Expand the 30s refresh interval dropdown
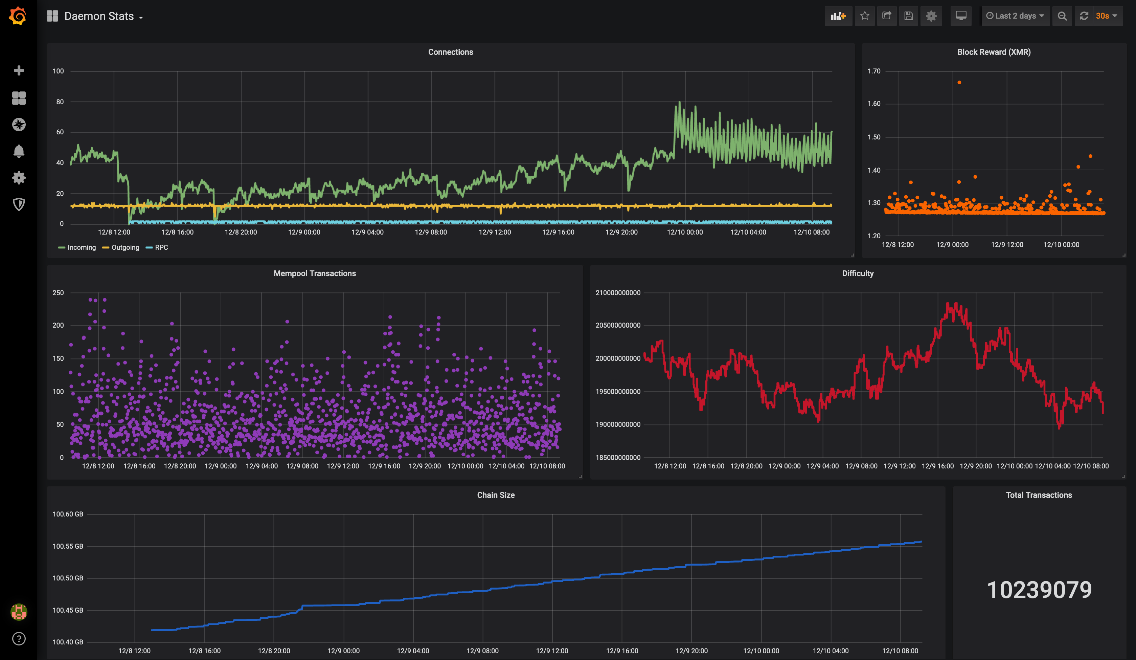The height and width of the screenshot is (660, 1136). (1106, 16)
